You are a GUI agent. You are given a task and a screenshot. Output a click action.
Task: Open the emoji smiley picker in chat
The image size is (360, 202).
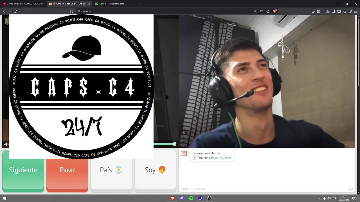tap(350, 189)
